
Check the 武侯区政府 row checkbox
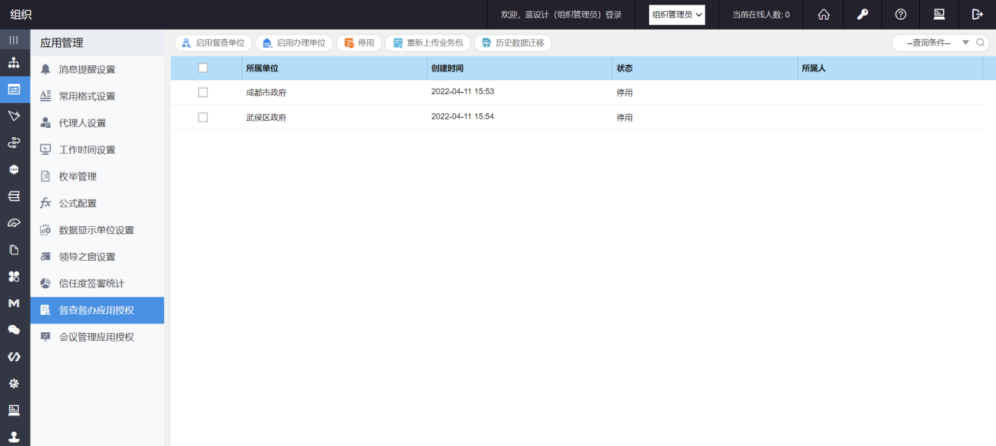[202, 117]
